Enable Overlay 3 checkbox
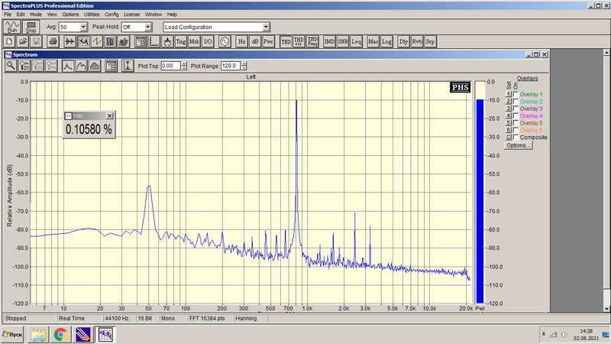611x344 pixels. coord(516,109)
